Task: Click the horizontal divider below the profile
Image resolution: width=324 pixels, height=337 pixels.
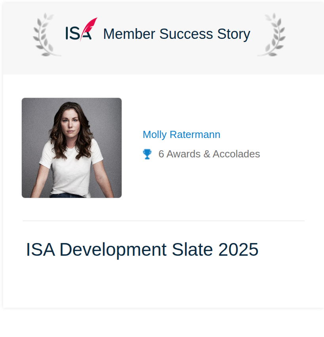Action: click(164, 221)
